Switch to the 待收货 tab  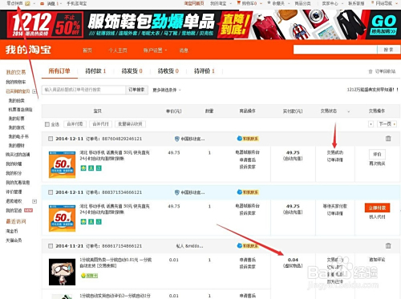coord(168,71)
